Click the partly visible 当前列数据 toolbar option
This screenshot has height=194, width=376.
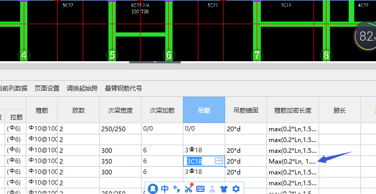13,89
